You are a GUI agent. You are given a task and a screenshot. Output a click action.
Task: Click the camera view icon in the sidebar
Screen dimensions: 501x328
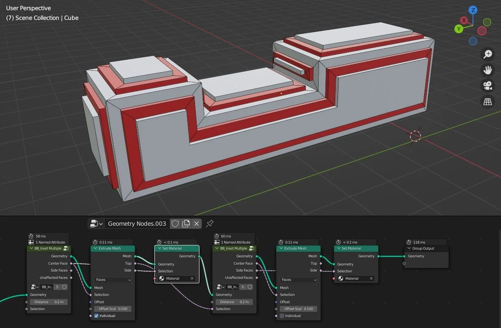[488, 85]
